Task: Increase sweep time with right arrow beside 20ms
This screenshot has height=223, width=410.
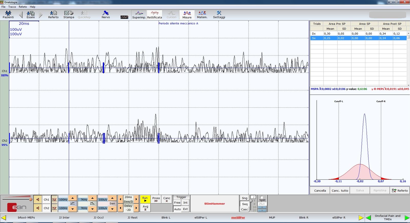Action: (x=136, y=199)
